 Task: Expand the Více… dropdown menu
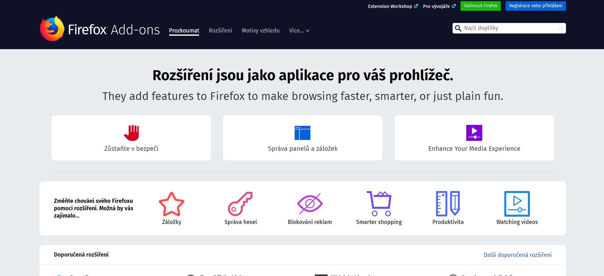pos(299,31)
